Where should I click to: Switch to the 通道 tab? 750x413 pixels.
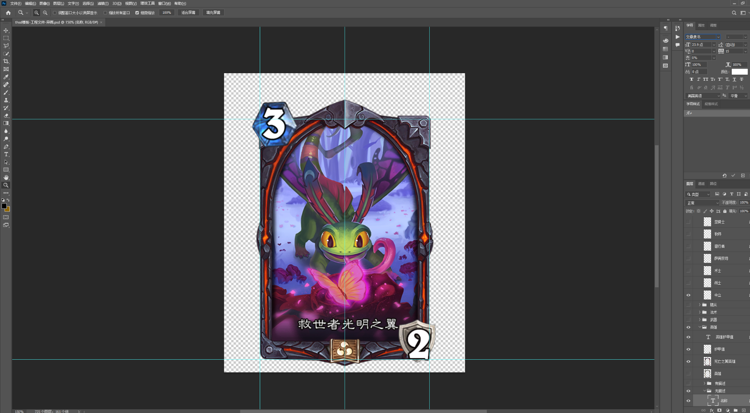coord(701,184)
